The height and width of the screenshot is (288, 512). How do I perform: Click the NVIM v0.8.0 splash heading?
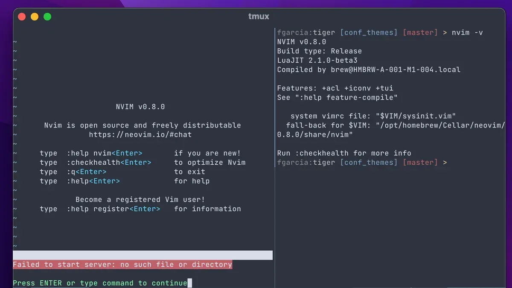tap(140, 107)
